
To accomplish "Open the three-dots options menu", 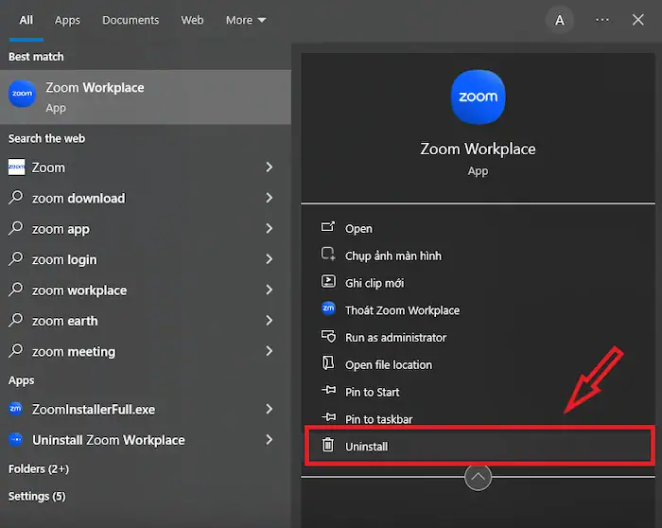I will pos(602,20).
